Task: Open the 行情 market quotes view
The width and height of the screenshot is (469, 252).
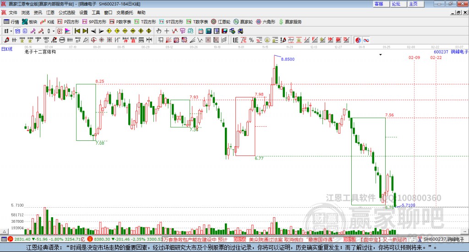Action: (11, 22)
